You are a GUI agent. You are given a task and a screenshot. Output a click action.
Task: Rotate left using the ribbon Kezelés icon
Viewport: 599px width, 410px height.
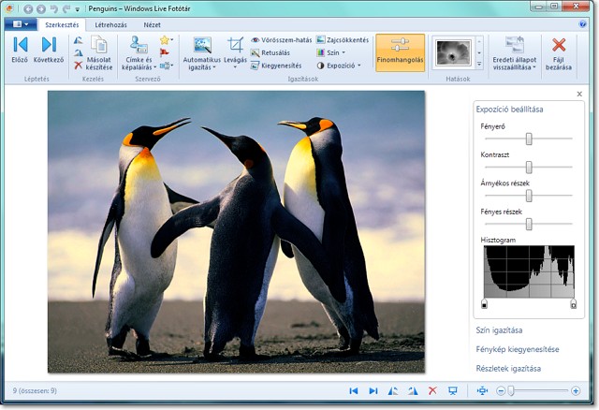click(x=79, y=40)
